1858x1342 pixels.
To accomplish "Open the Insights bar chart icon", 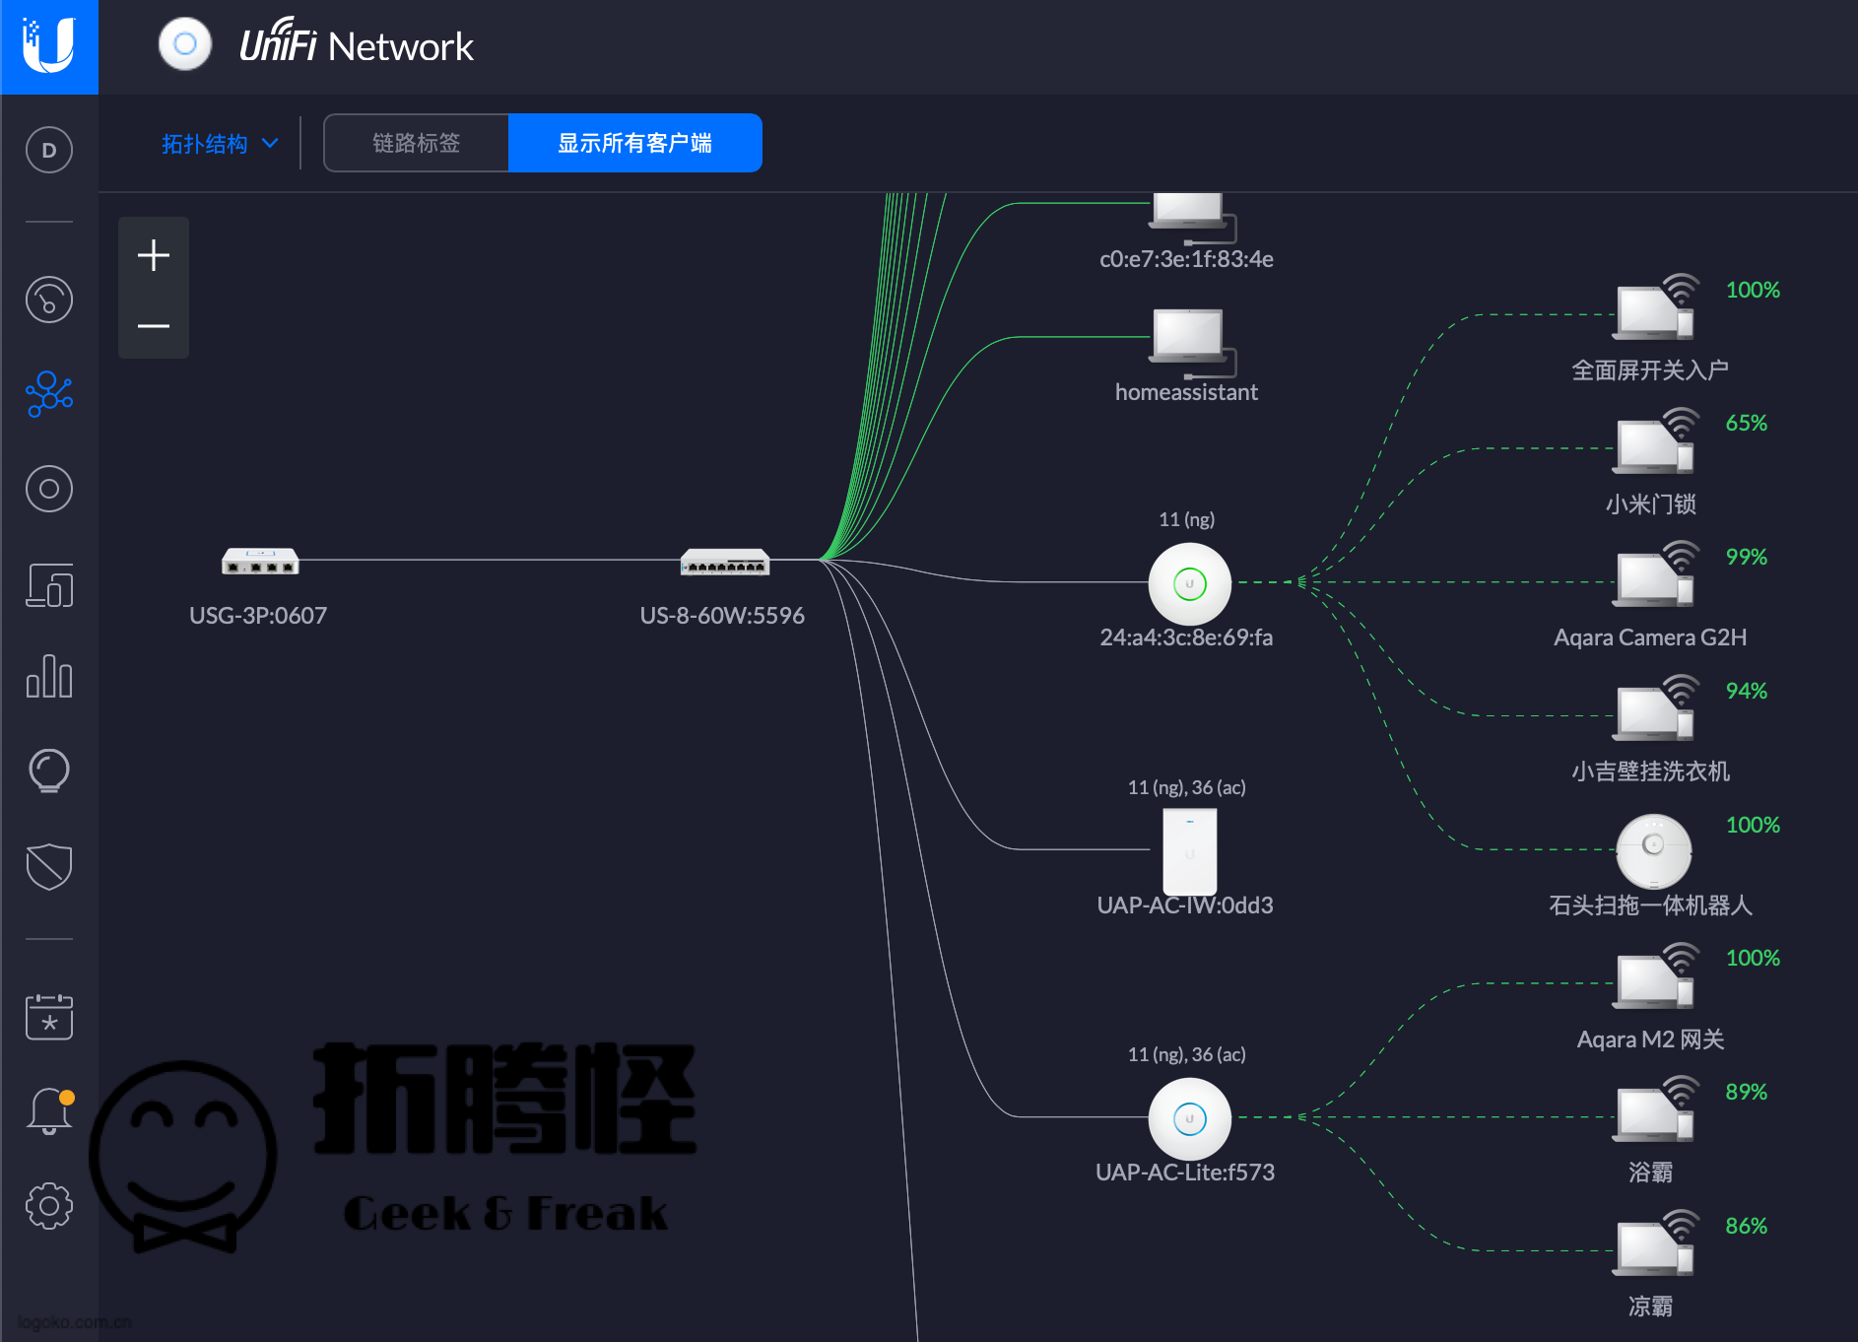I will [49, 678].
